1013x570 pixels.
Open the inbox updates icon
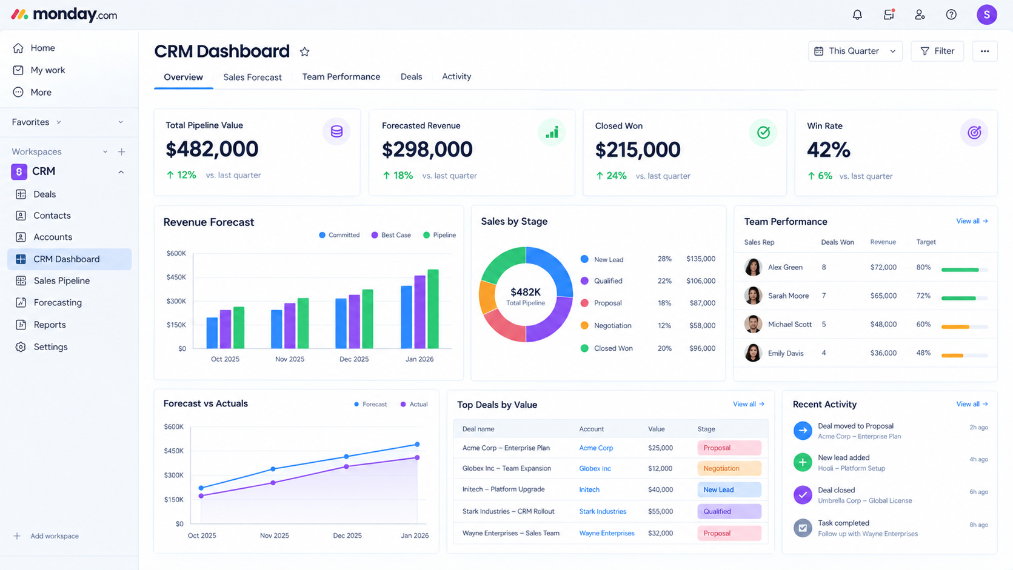(x=889, y=15)
